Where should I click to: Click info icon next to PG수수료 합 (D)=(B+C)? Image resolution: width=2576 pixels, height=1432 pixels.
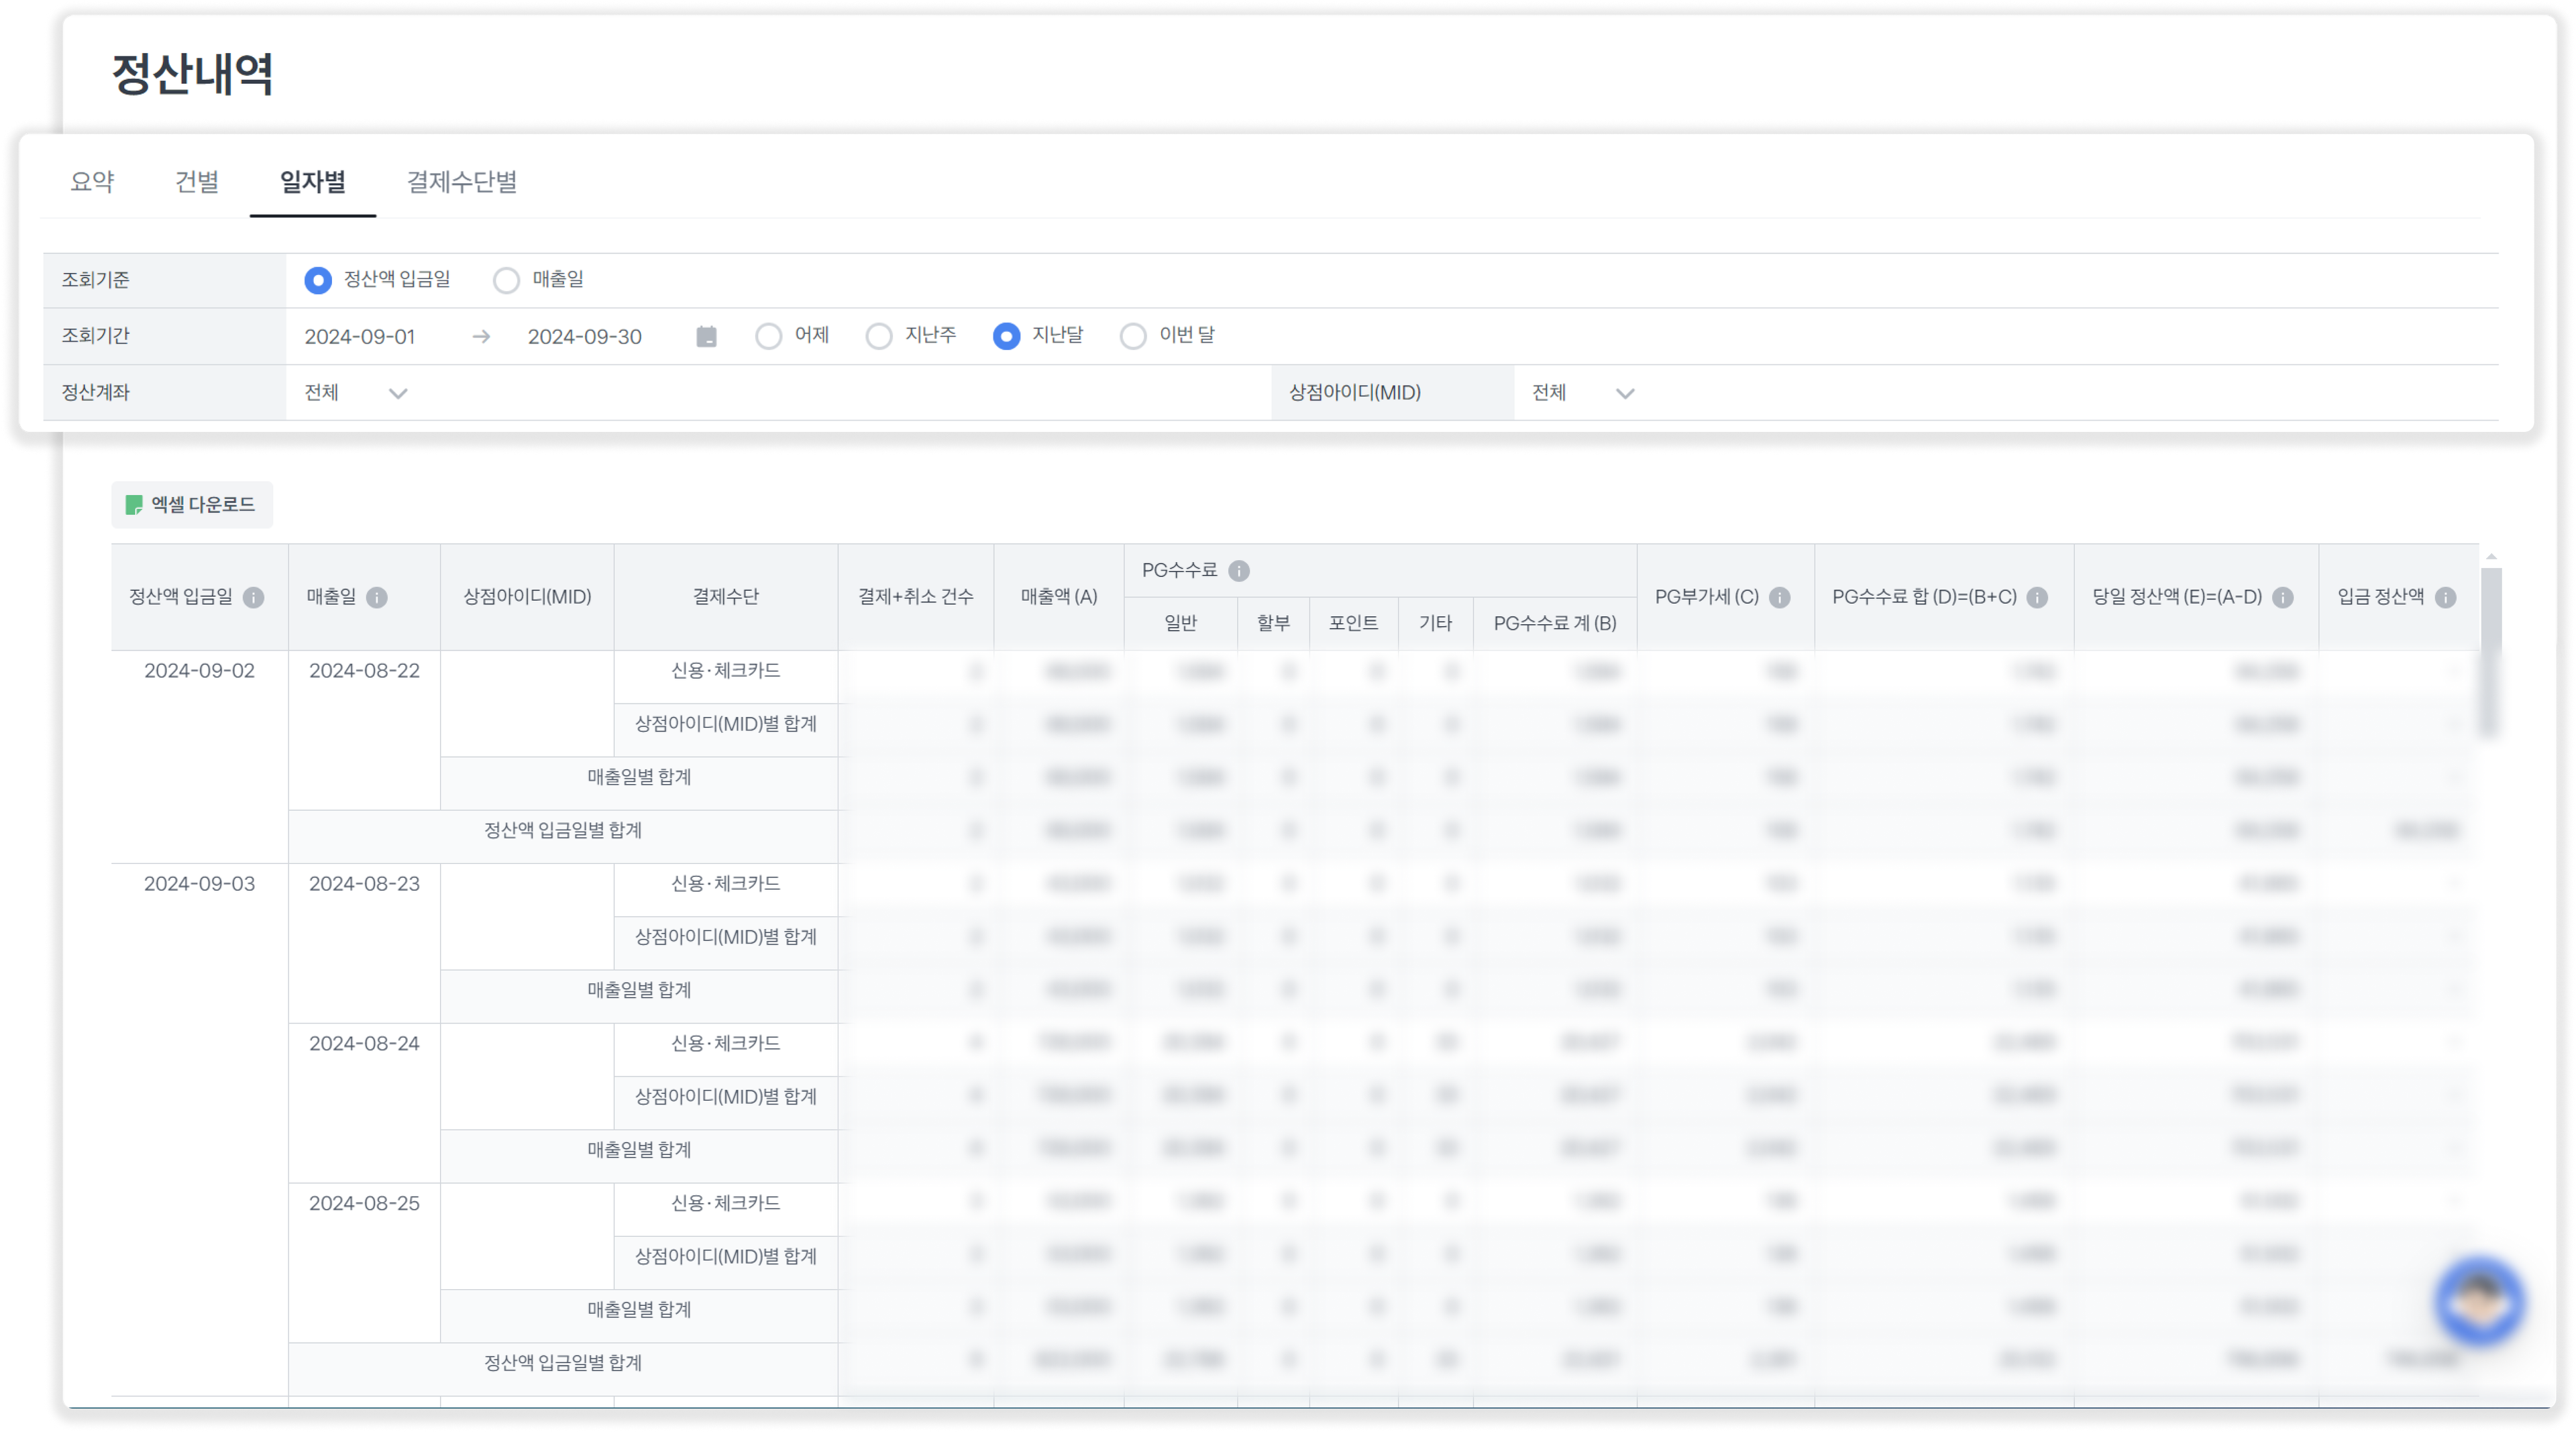(x=2037, y=597)
